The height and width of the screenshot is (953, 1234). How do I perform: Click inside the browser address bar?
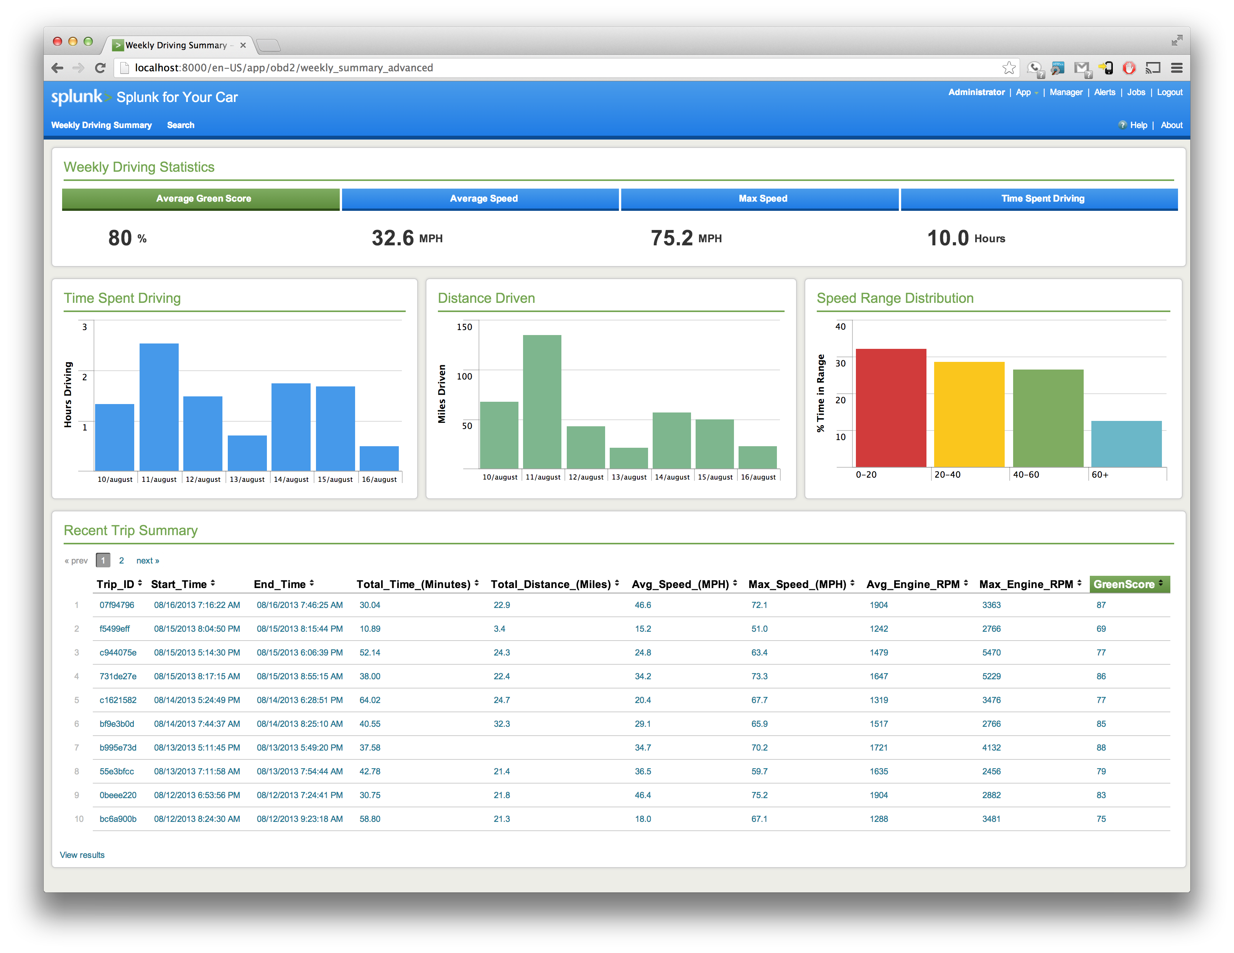pos(395,68)
